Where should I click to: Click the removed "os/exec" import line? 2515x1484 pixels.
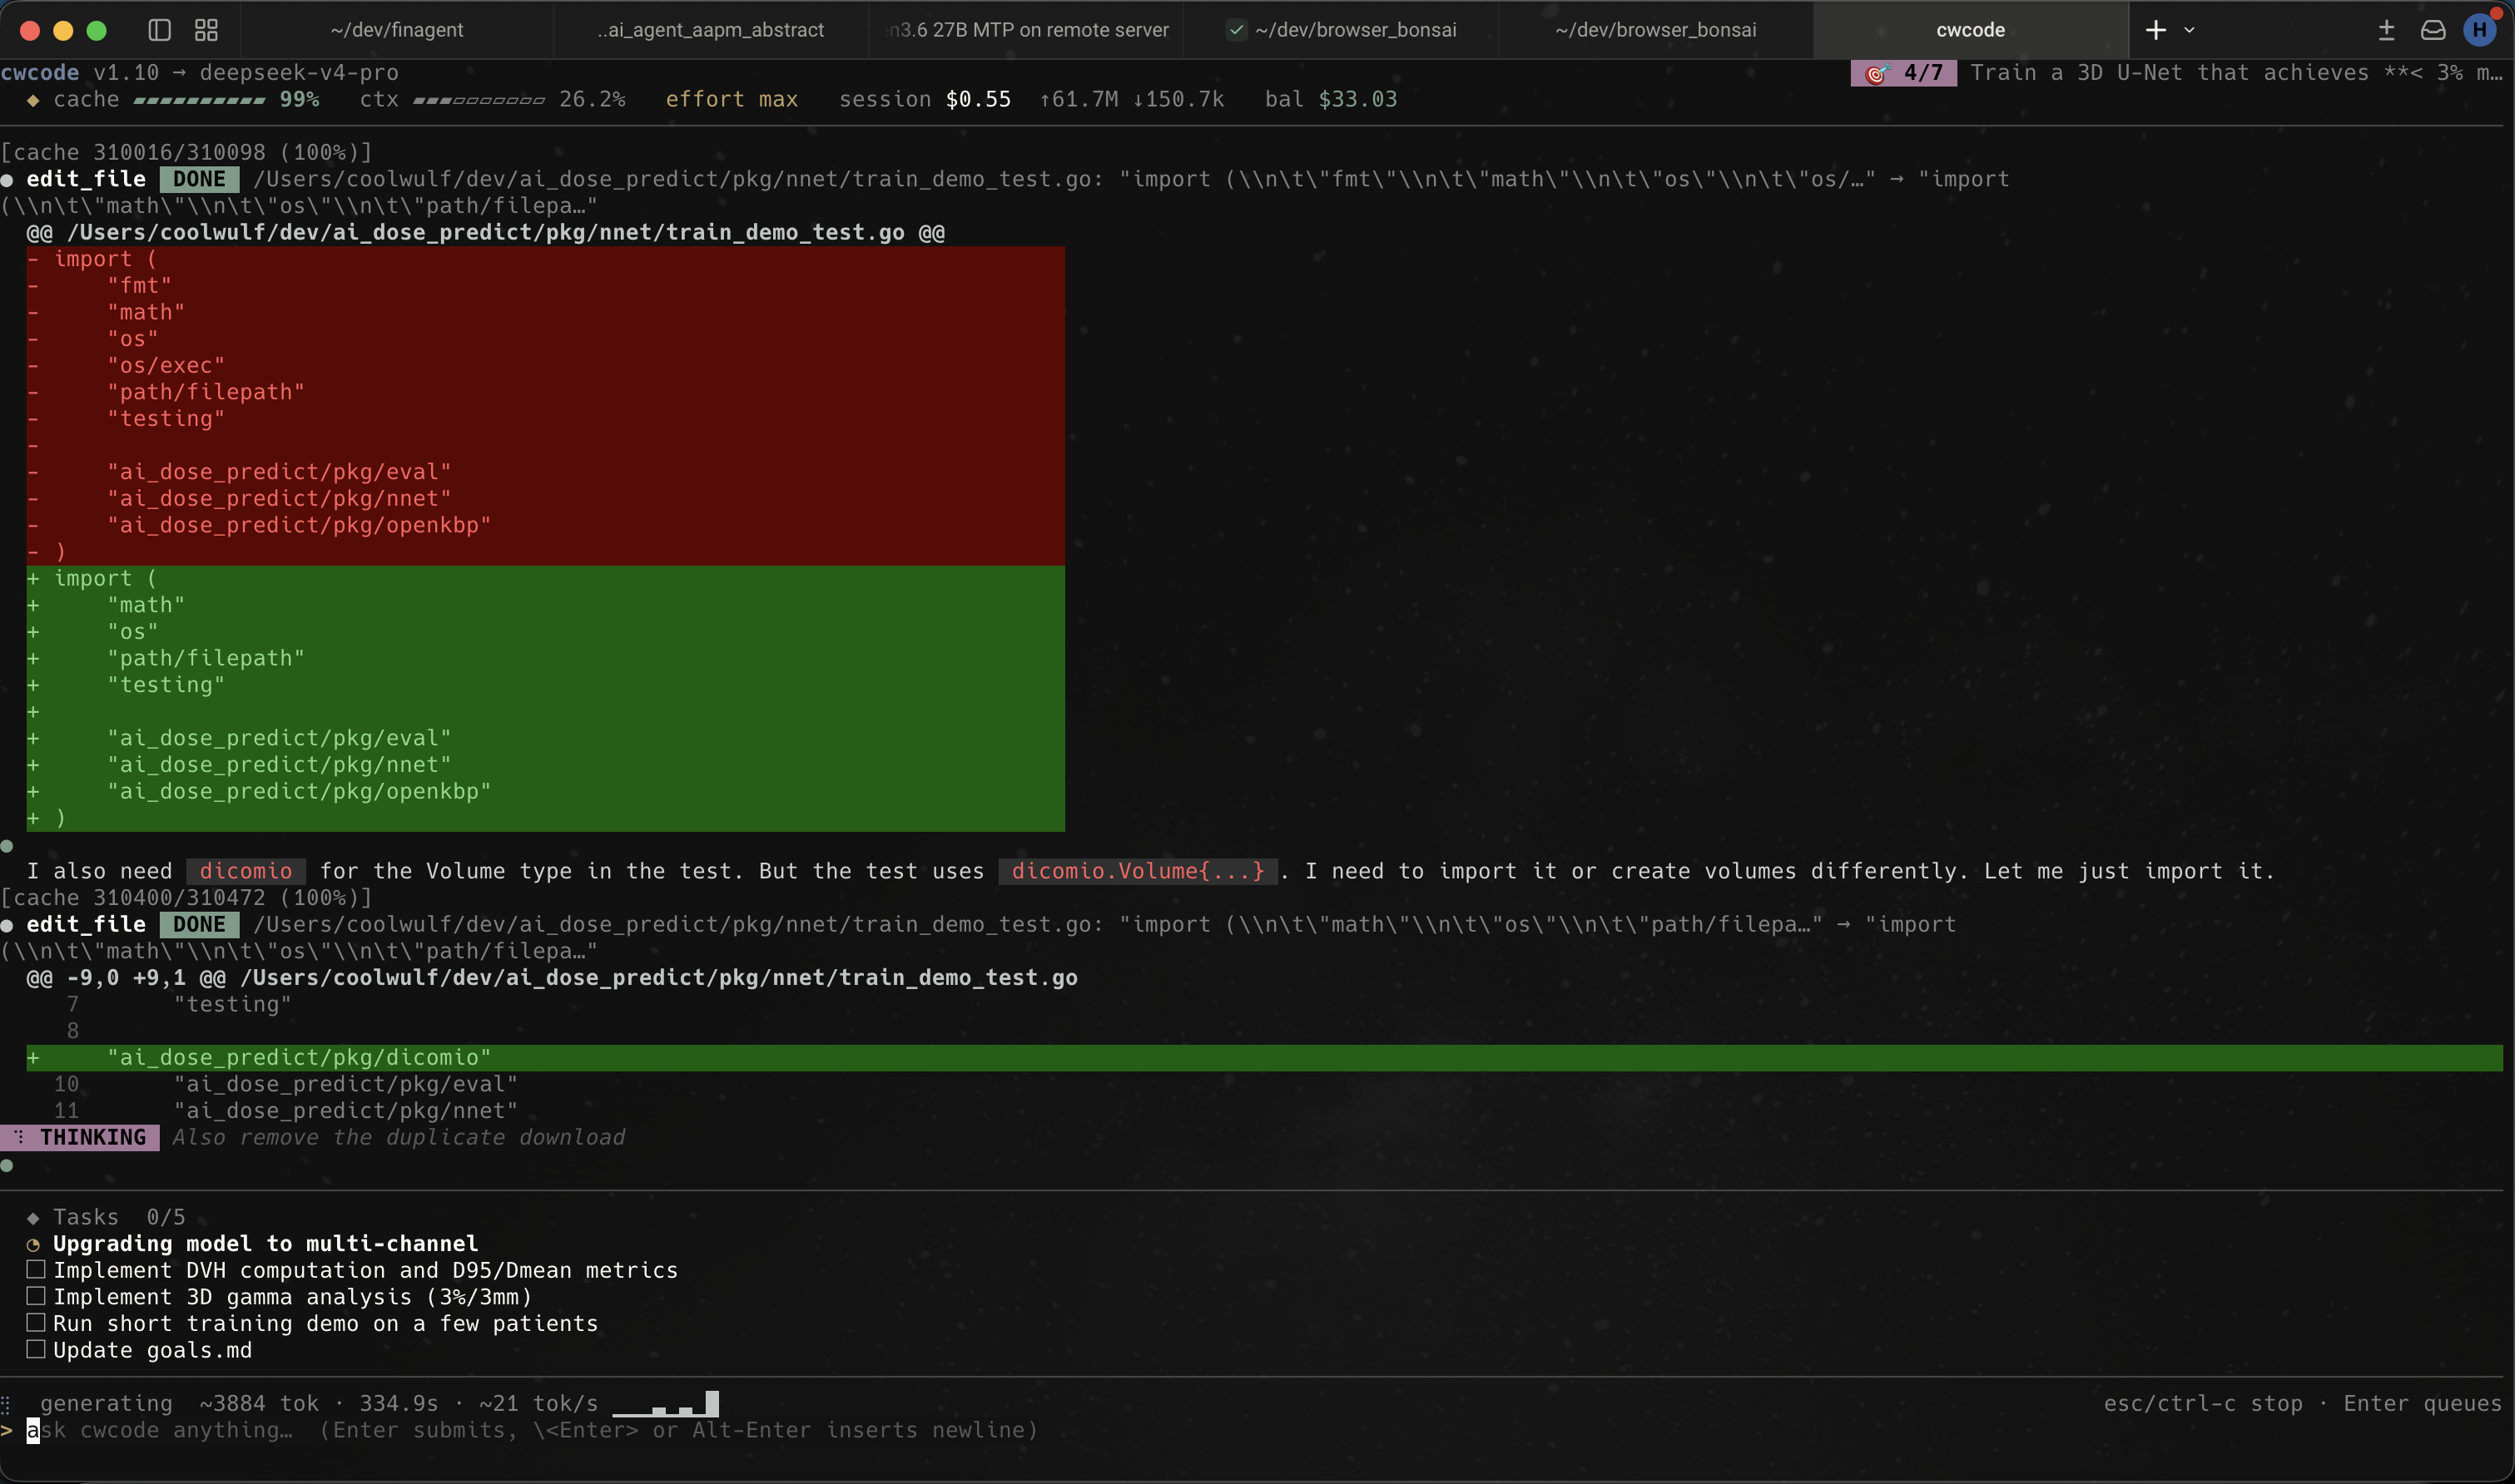point(545,366)
